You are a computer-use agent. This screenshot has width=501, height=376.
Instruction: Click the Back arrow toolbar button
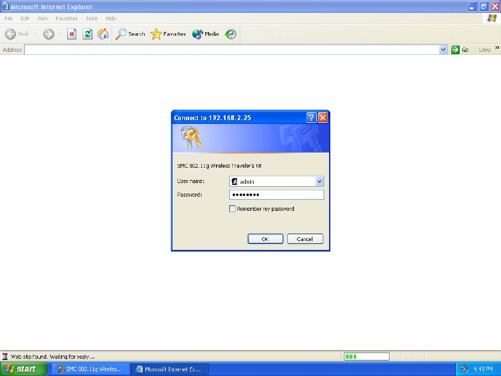click(17, 34)
